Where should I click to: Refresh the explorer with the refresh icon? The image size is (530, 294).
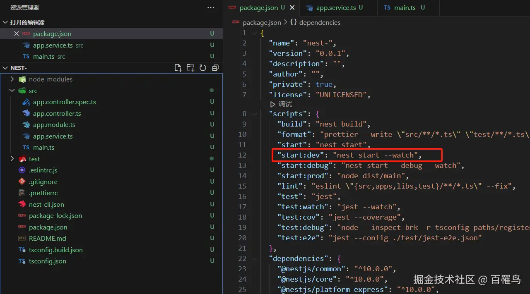(x=203, y=68)
